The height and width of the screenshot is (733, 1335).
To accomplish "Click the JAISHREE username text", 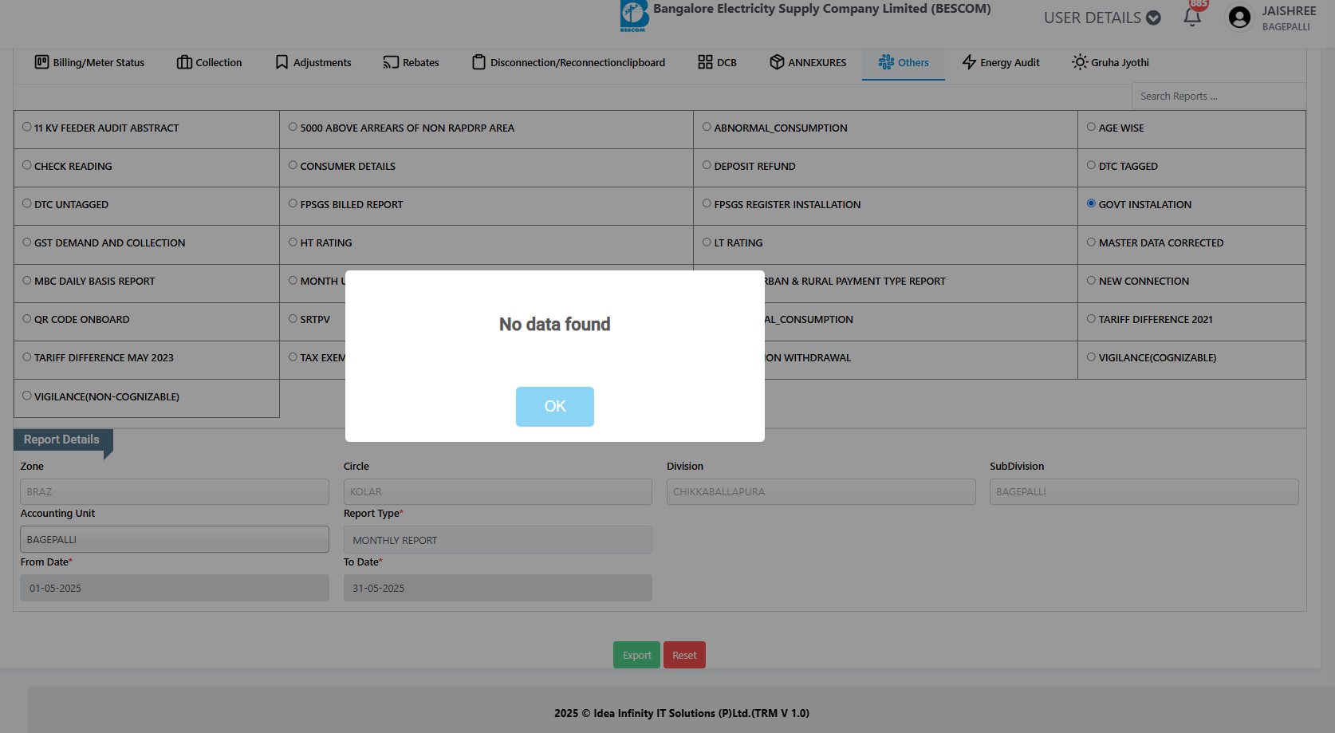I will pyautogui.click(x=1289, y=11).
